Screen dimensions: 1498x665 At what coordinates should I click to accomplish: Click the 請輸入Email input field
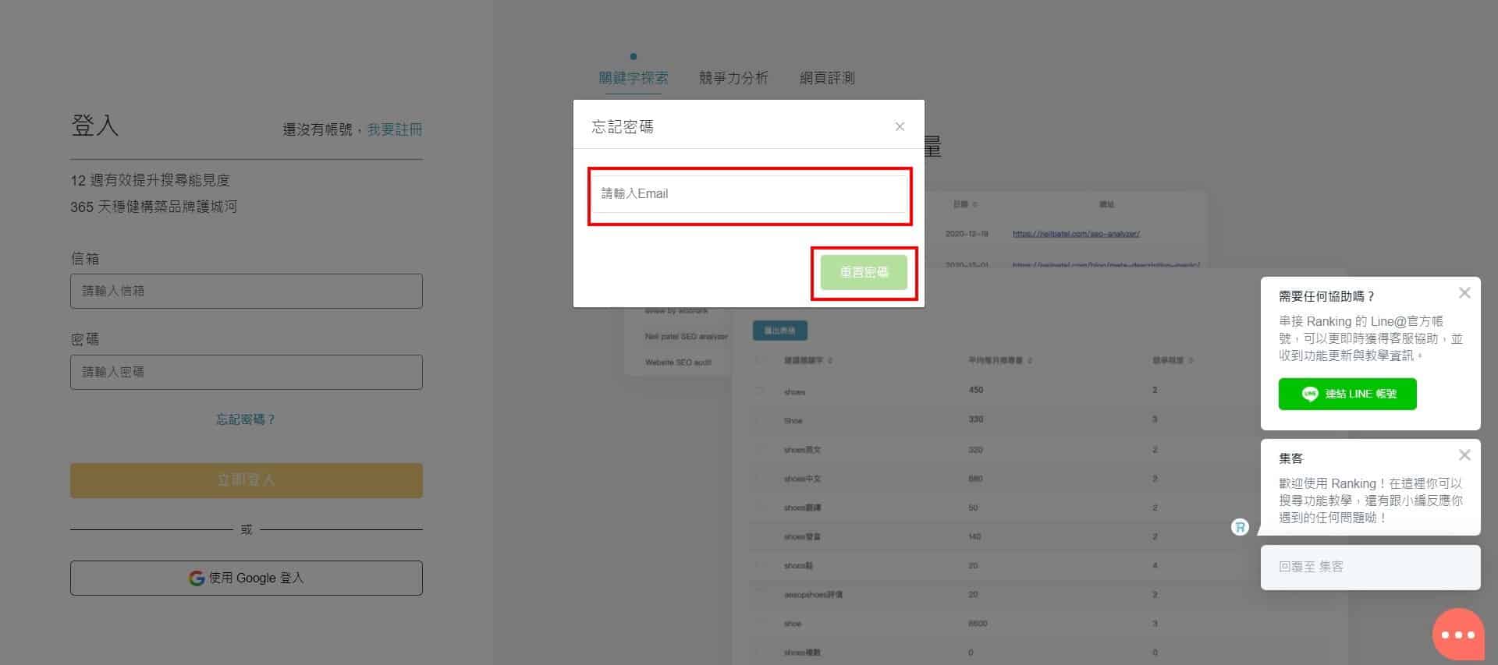[749, 194]
